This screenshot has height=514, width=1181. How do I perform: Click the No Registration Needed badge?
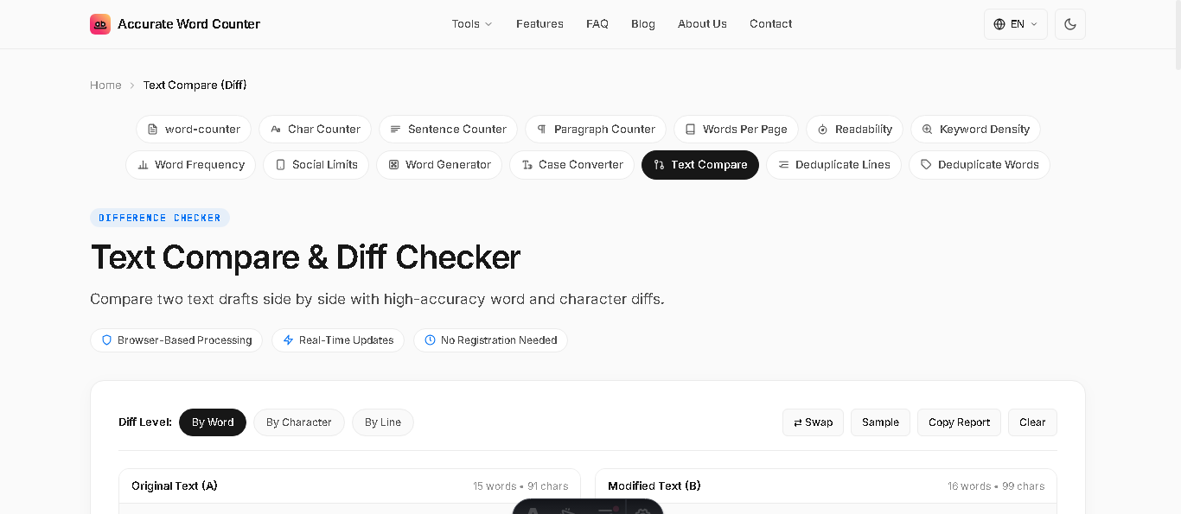click(490, 340)
